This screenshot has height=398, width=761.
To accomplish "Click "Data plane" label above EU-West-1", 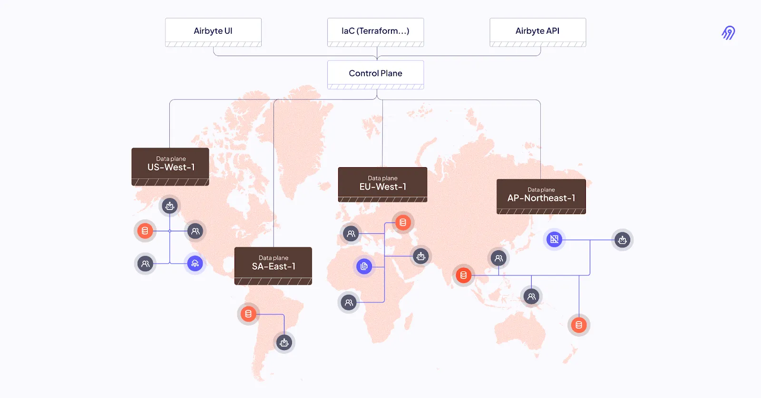I will [382, 178].
